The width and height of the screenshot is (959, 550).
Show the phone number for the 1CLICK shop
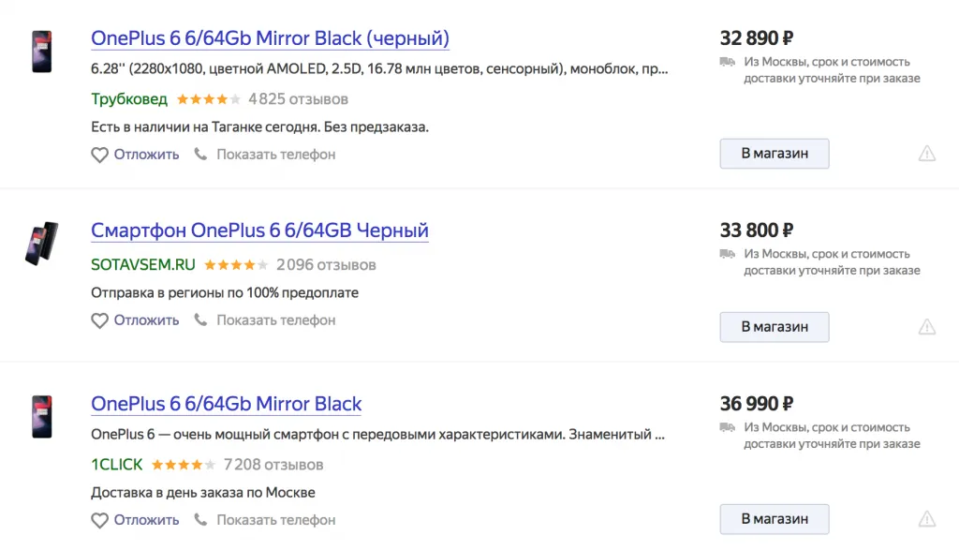(x=275, y=520)
